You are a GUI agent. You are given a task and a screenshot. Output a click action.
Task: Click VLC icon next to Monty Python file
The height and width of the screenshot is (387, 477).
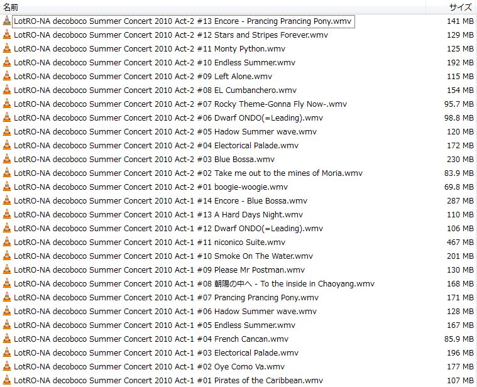click(7, 49)
